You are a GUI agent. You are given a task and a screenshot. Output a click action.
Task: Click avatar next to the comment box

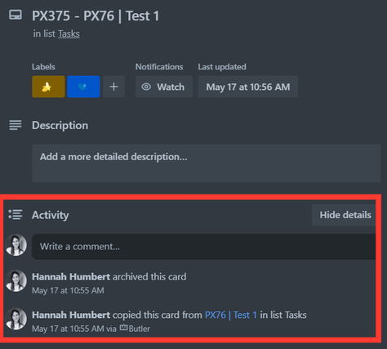(16, 245)
